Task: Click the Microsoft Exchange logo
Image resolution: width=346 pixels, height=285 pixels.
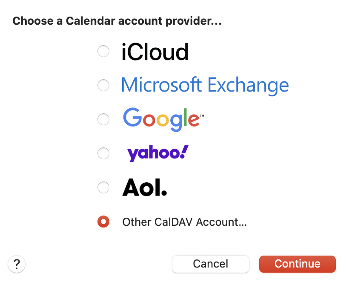Action: tap(205, 85)
